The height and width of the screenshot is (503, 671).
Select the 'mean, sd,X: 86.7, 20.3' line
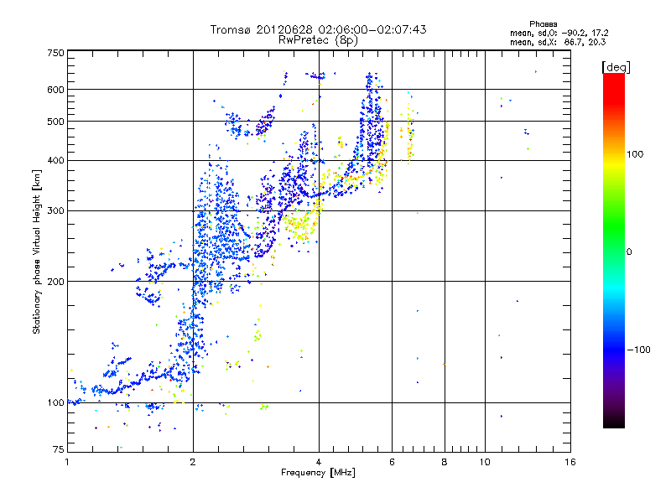coord(558,42)
